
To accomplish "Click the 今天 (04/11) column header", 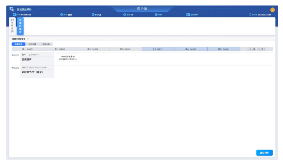I will click(x=158, y=49).
